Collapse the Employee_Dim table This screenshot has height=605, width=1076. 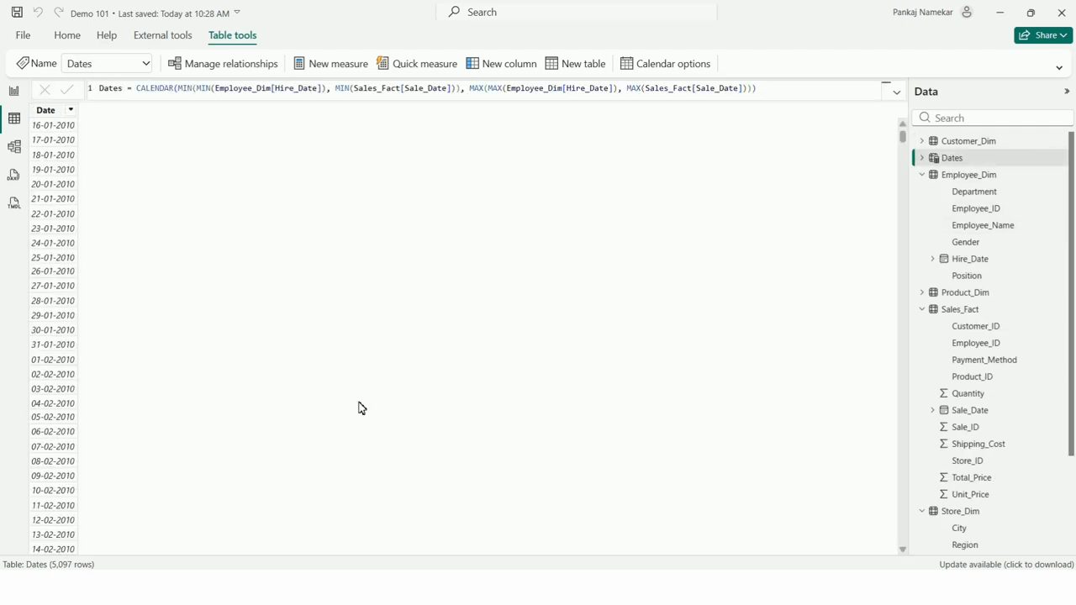point(922,175)
